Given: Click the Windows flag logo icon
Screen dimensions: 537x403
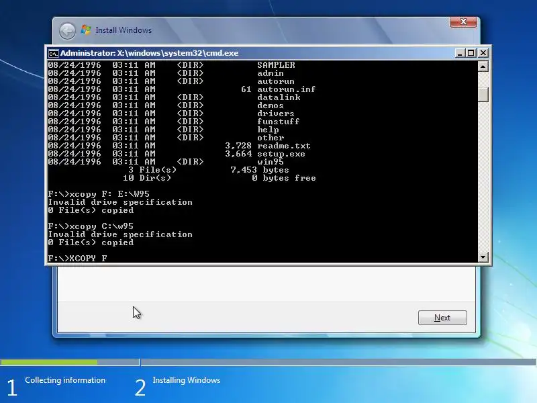Looking at the screenshot, I should (86, 30).
